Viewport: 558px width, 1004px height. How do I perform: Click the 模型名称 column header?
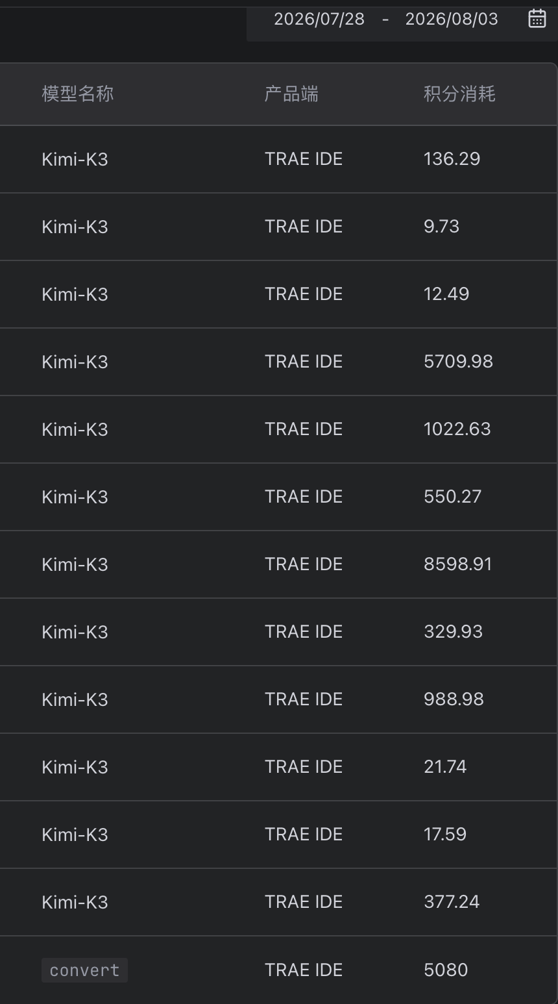pyautogui.click(x=78, y=94)
